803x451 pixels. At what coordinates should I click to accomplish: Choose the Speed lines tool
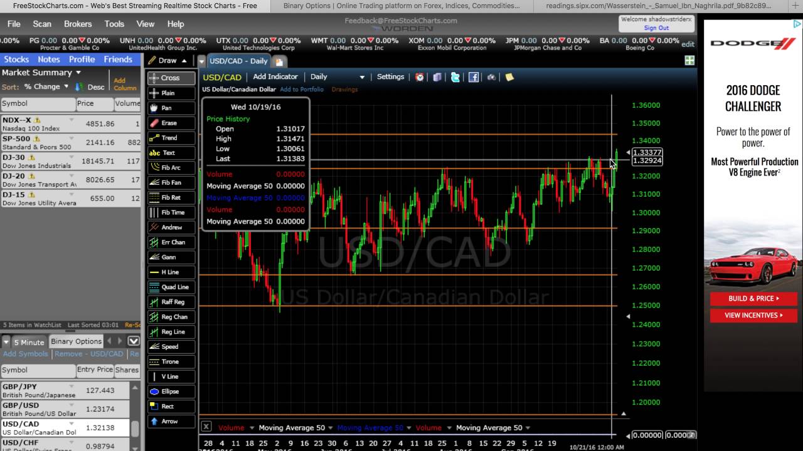(171, 346)
